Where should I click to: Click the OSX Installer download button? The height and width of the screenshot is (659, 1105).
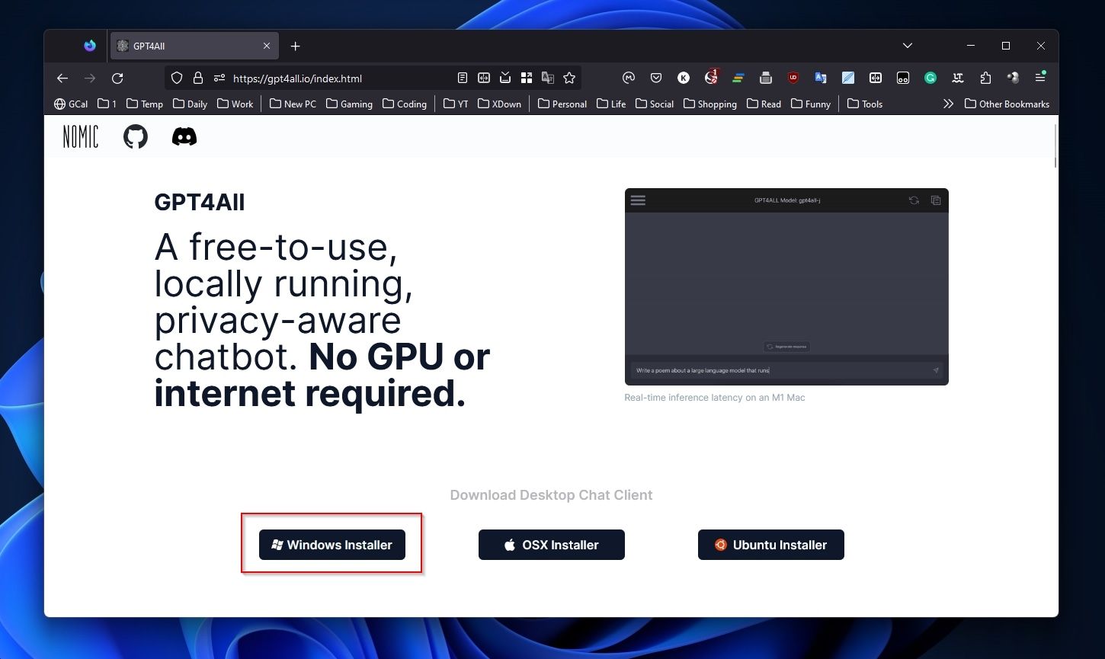tap(551, 545)
